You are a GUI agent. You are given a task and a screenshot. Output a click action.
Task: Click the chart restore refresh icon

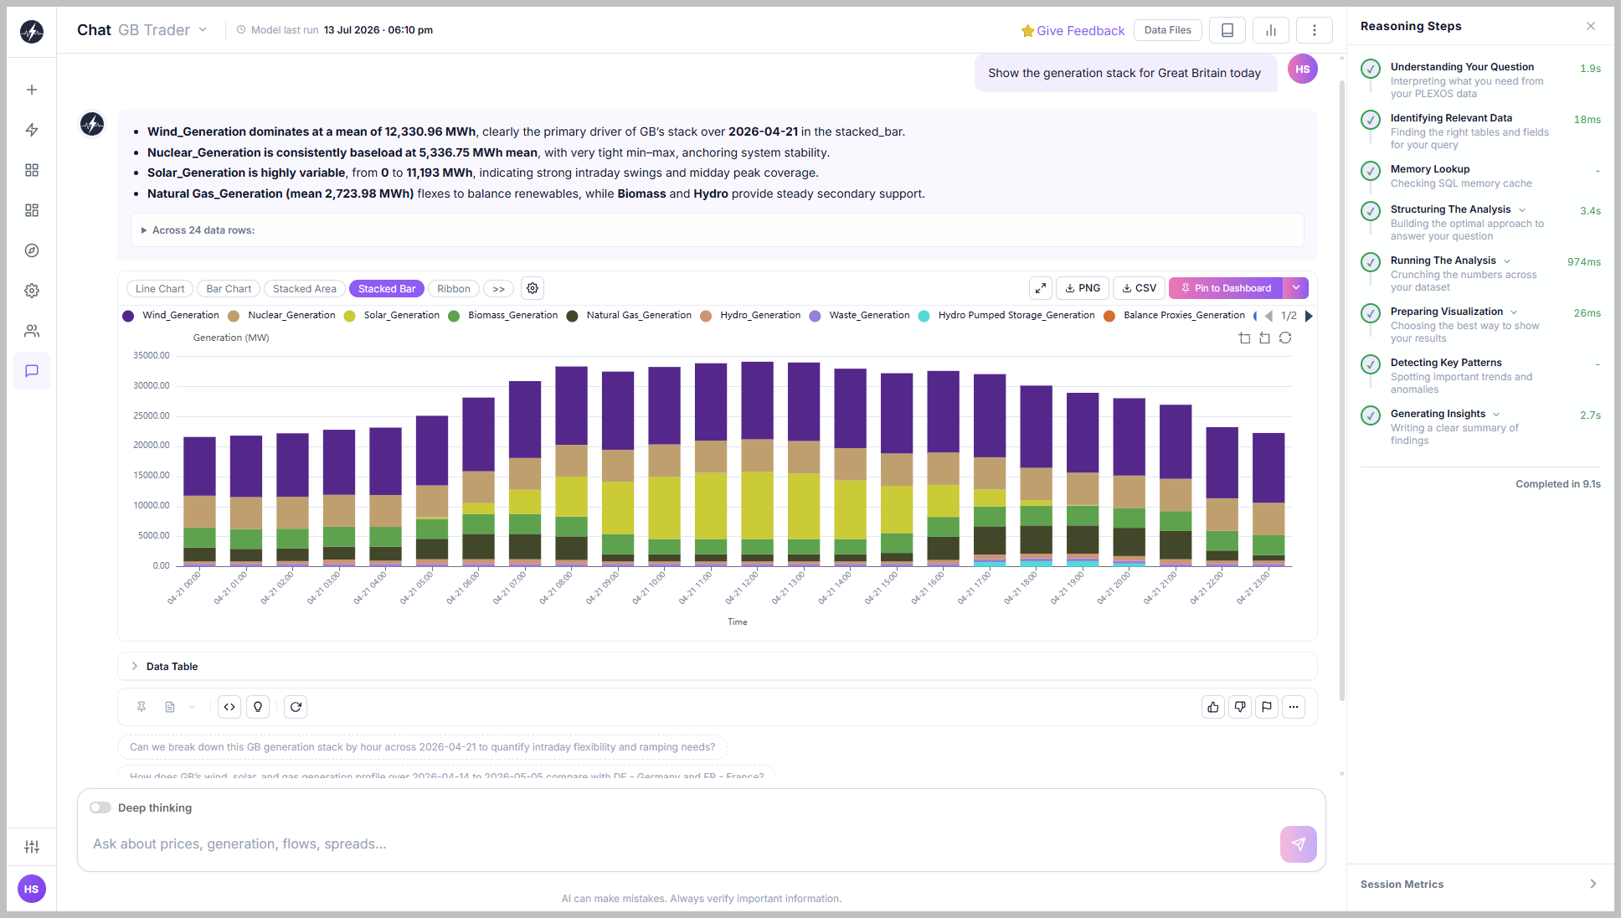(1285, 338)
